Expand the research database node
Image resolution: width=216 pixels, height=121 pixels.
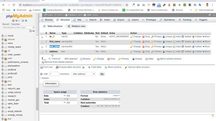pyautogui.click(x=2, y=96)
